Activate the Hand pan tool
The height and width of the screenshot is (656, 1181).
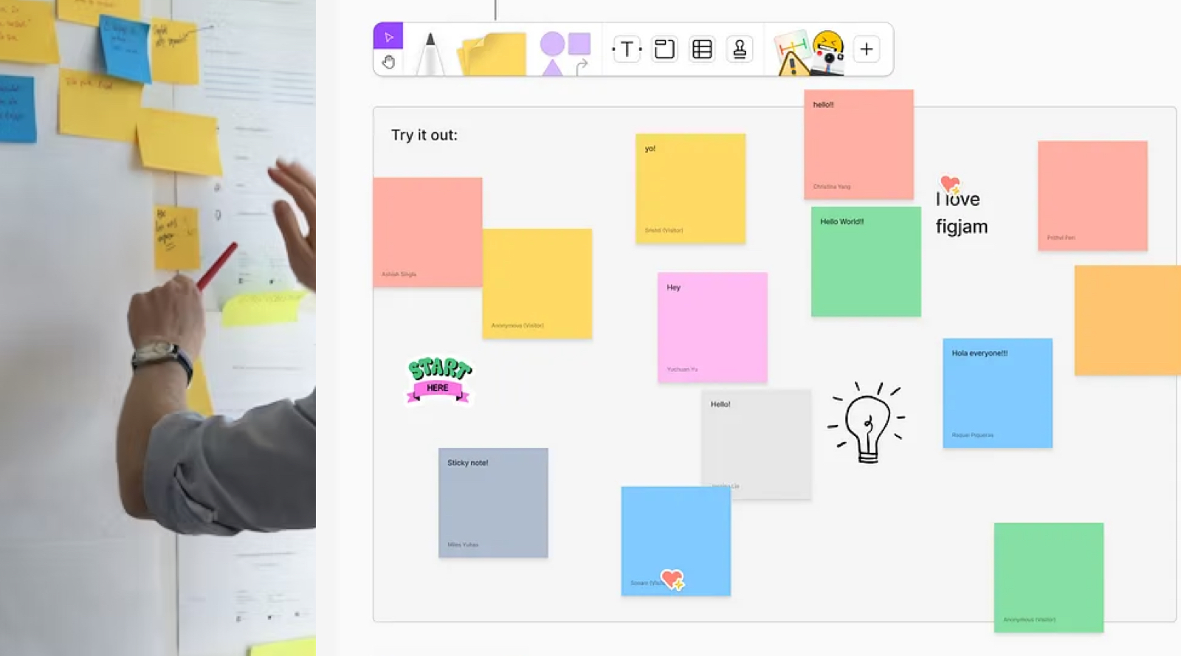(x=388, y=63)
